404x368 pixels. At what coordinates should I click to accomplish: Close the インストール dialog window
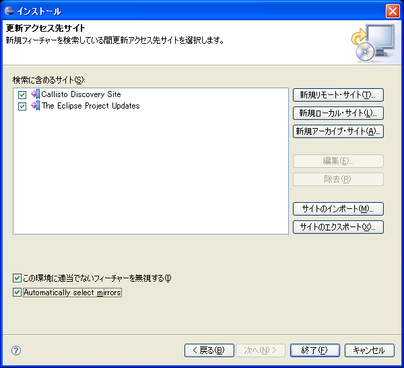click(x=393, y=11)
